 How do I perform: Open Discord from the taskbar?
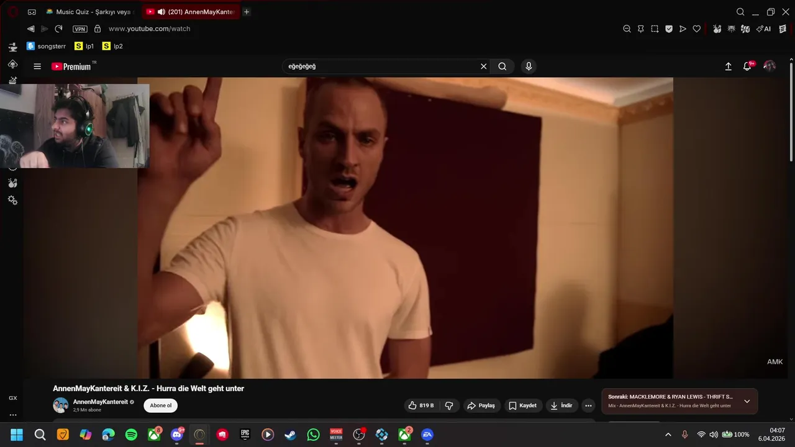[x=177, y=435]
